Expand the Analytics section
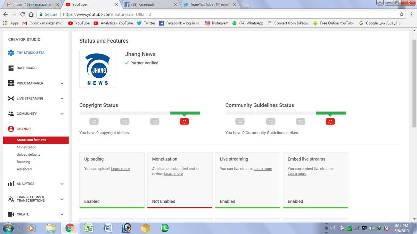This screenshot has height=234, width=417. 62,184
